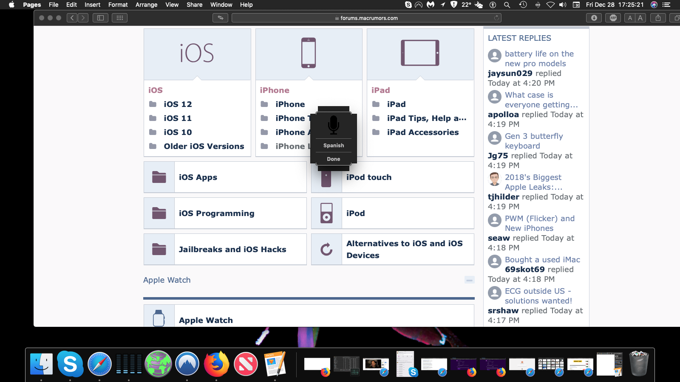680x382 pixels.
Task: Open the Trash in the Dock
Action: 639,363
